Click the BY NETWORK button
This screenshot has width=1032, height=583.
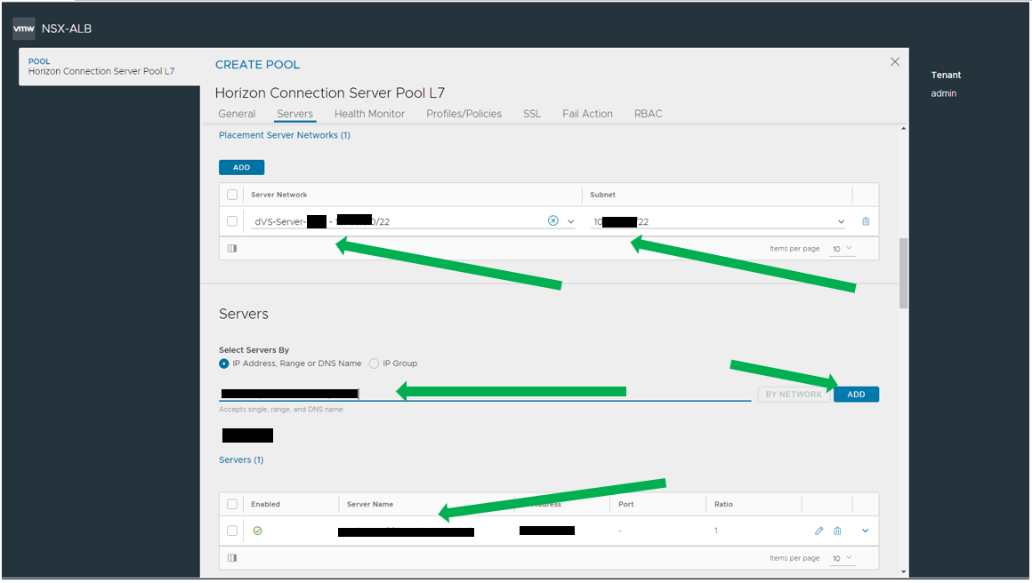(x=794, y=395)
